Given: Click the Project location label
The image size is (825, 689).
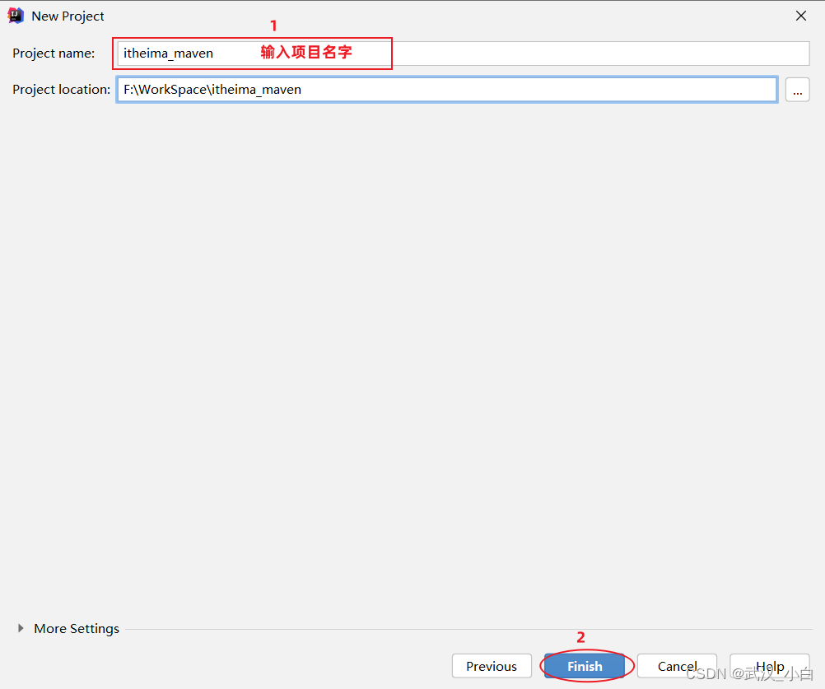Looking at the screenshot, I should pyautogui.click(x=62, y=90).
